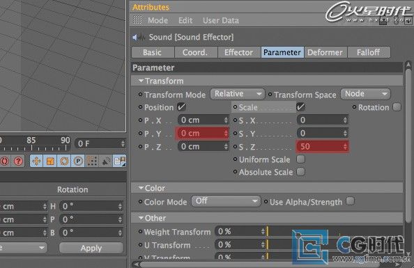
Task: Switch to the Basic tab
Action: pyautogui.click(x=153, y=52)
